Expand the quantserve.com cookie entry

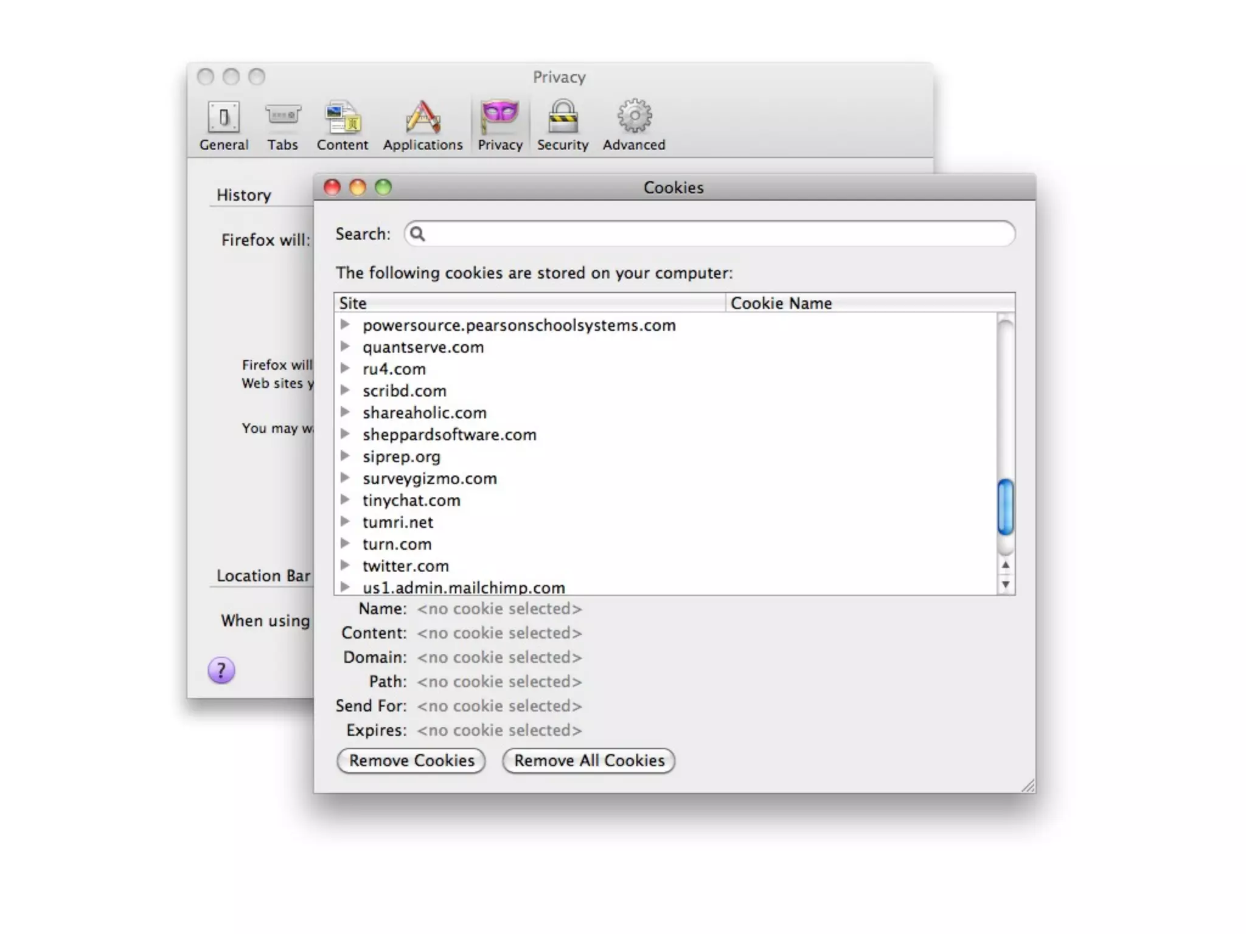point(345,347)
